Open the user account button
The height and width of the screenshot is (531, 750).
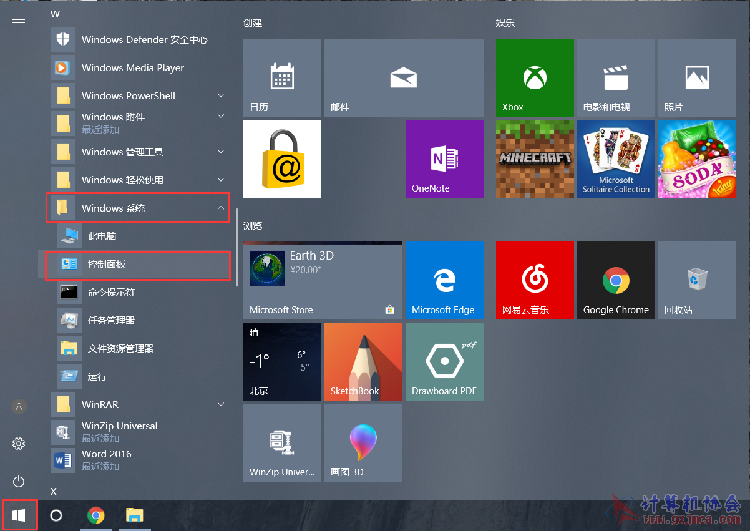pyautogui.click(x=19, y=407)
